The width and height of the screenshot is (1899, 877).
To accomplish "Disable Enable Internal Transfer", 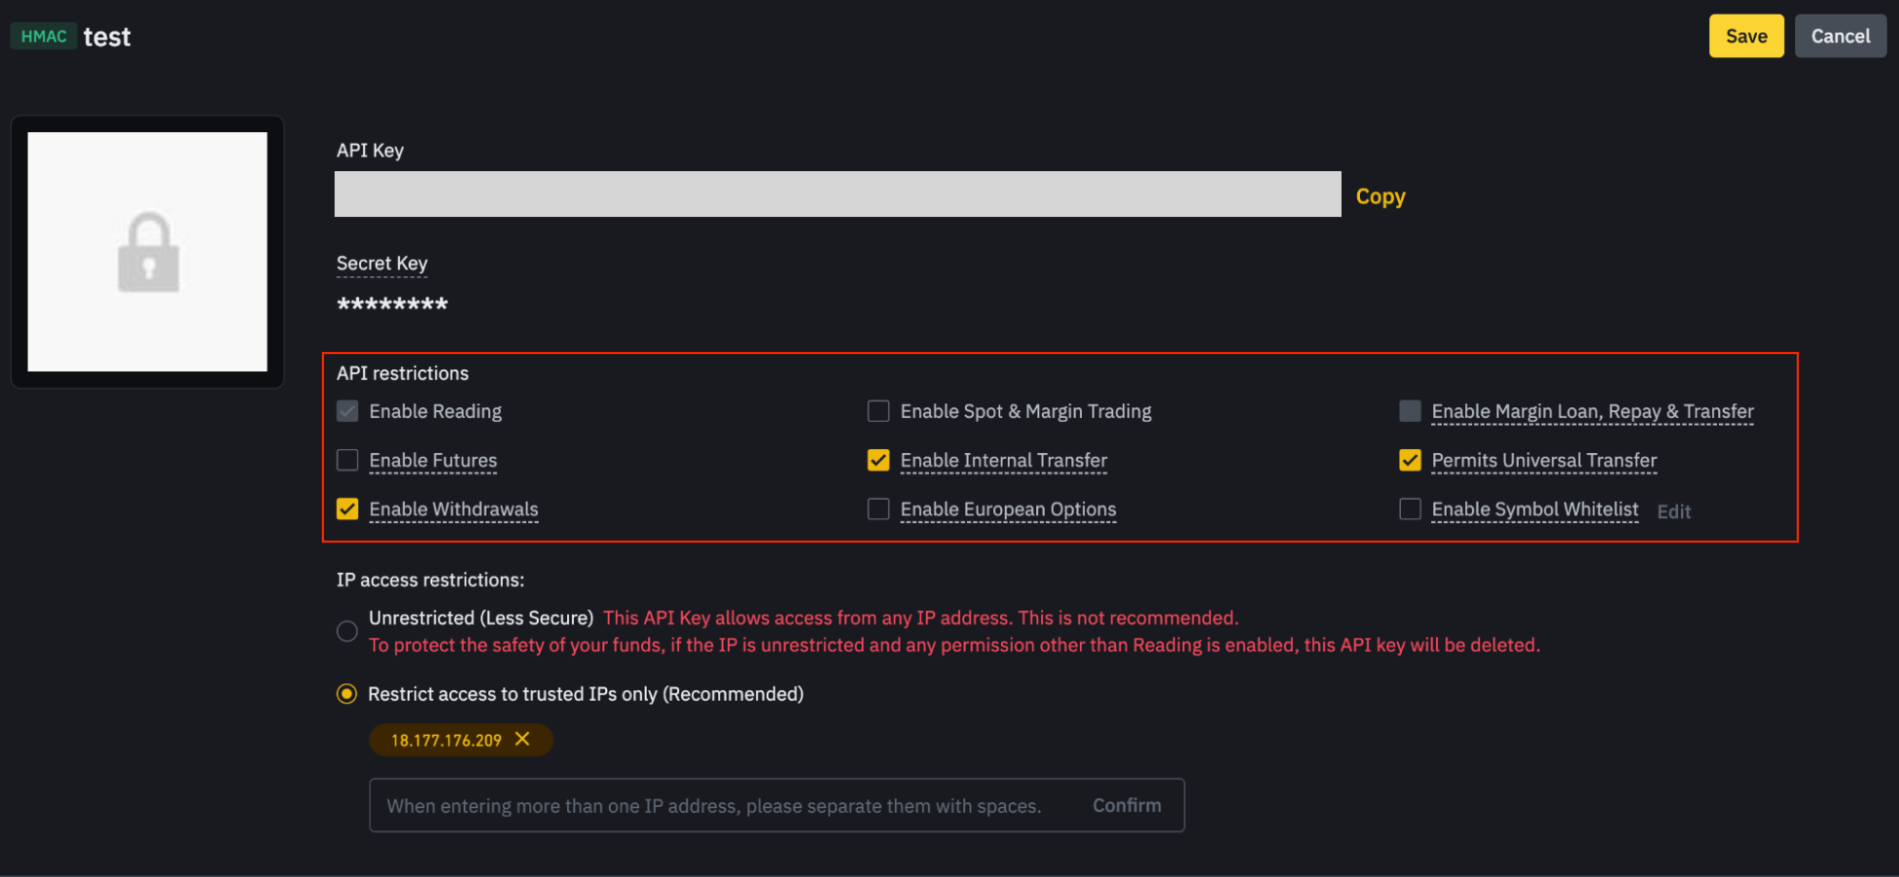I will point(878,460).
